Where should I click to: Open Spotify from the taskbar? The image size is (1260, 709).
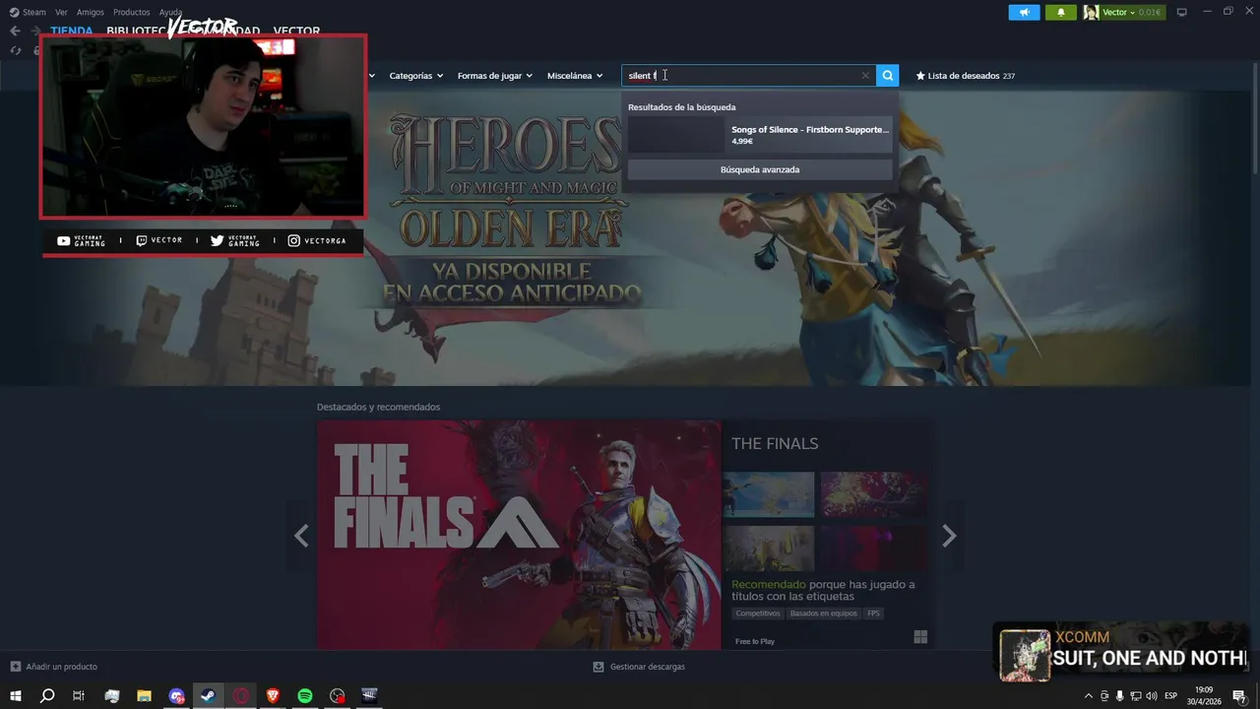coord(305,696)
